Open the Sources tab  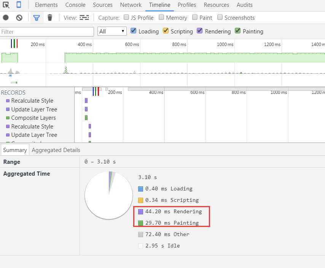pyautogui.click(x=103, y=5)
